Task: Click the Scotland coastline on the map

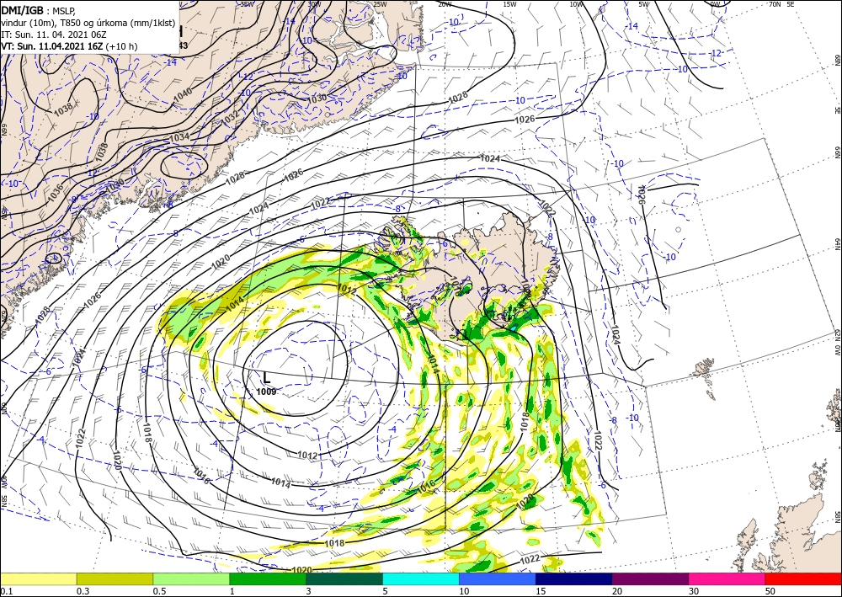Action: point(790,531)
